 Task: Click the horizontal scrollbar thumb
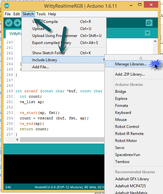click(62, 140)
